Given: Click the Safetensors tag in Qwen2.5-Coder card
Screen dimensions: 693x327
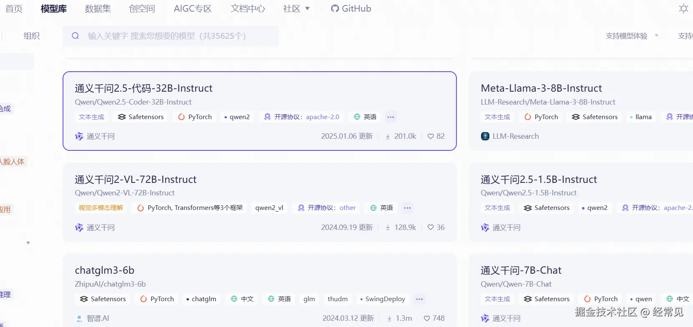Looking at the screenshot, I should pos(141,117).
